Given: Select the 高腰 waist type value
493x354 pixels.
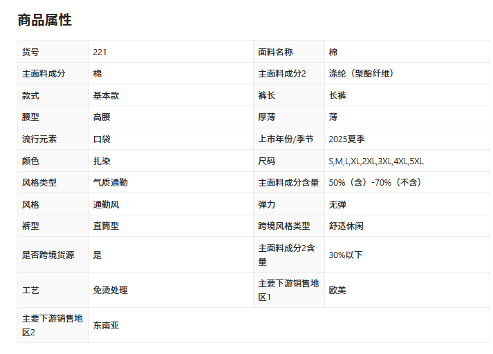Looking at the screenshot, I should (x=102, y=117).
